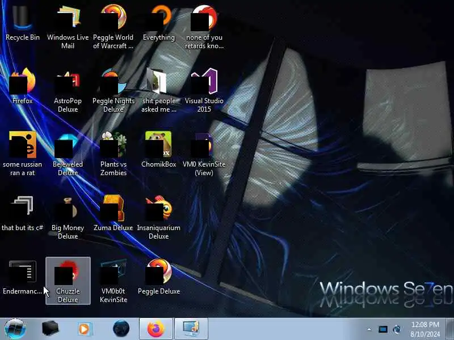Select the Big Money Deluxe icon
Viewport: 454px width, 340px height.
point(68,217)
